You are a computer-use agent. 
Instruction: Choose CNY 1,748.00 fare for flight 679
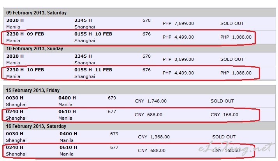tap(151, 101)
